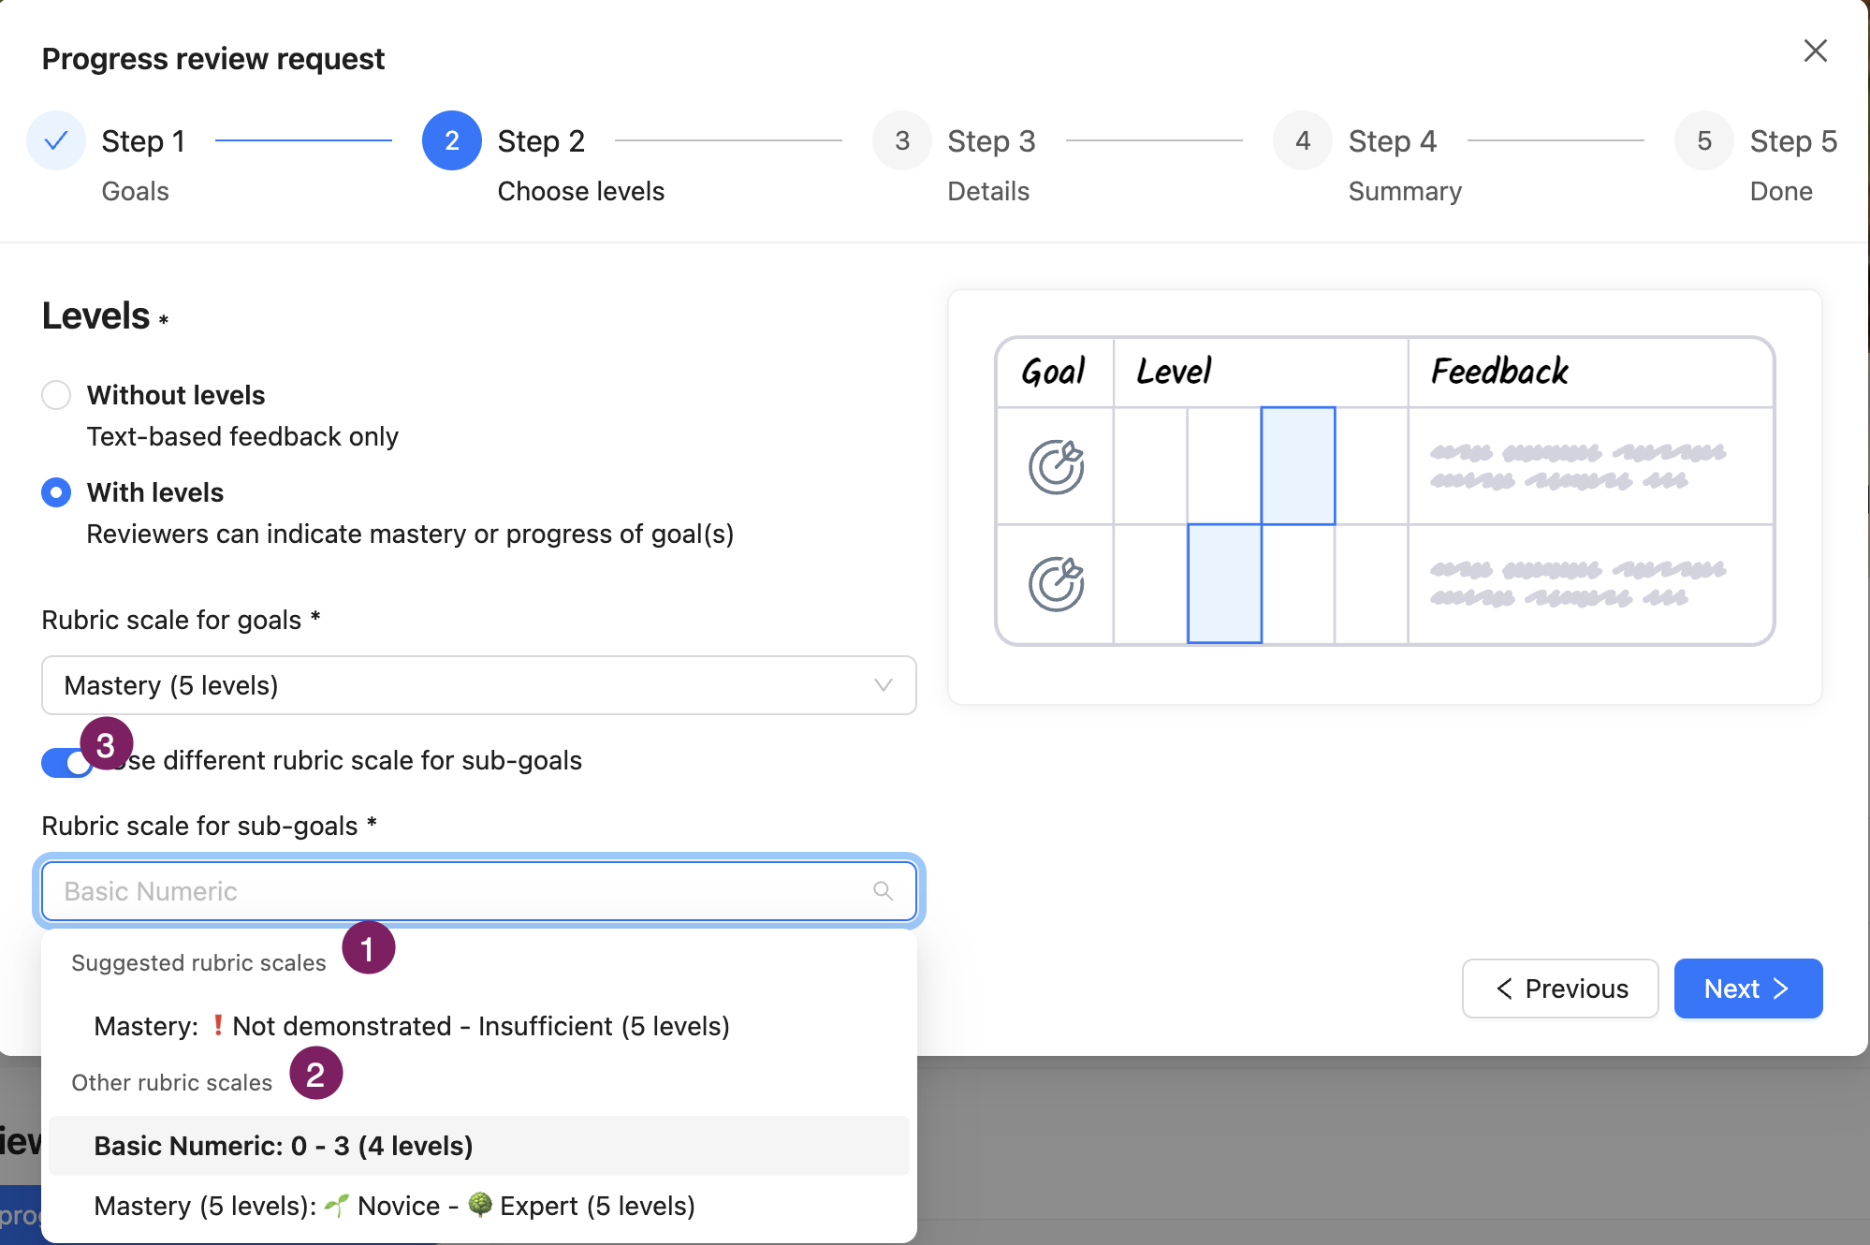Click the Step 5 number circle
The height and width of the screenshot is (1245, 1870).
click(x=1704, y=140)
